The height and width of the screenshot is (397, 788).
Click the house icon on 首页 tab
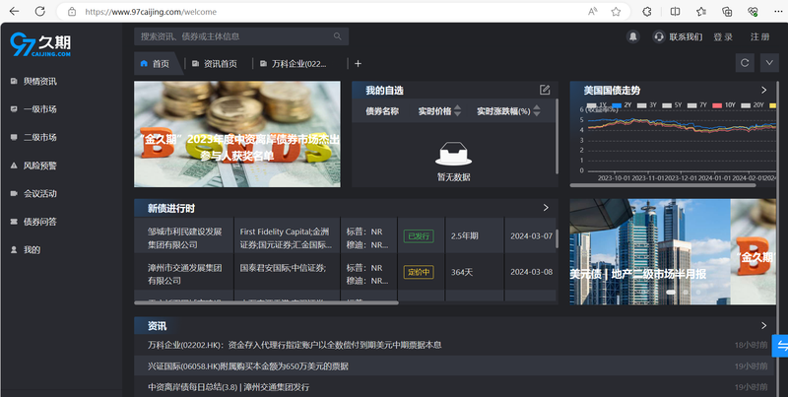click(x=144, y=64)
